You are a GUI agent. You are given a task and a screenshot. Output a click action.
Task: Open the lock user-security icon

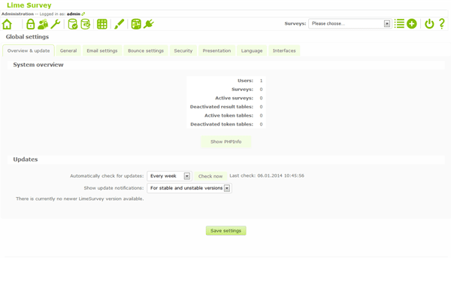pos(31,24)
